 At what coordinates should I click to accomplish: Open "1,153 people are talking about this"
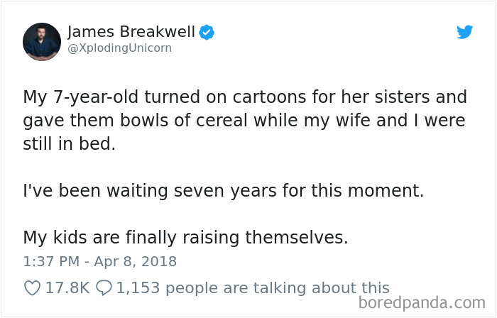pos(252,288)
